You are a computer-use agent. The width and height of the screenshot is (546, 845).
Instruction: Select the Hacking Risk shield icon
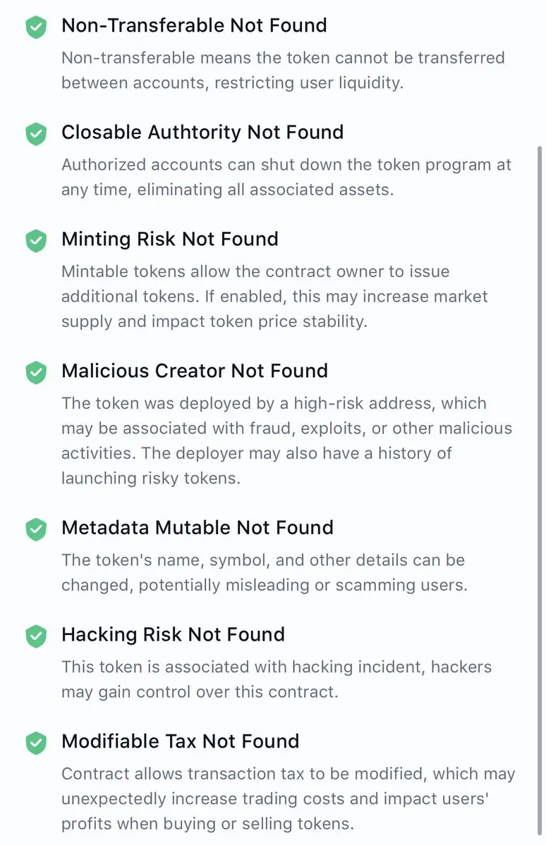coord(36,636)
